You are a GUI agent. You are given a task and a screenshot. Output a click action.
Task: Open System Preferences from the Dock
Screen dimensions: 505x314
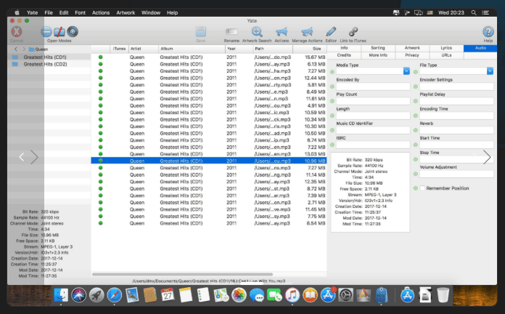(345, 294)
